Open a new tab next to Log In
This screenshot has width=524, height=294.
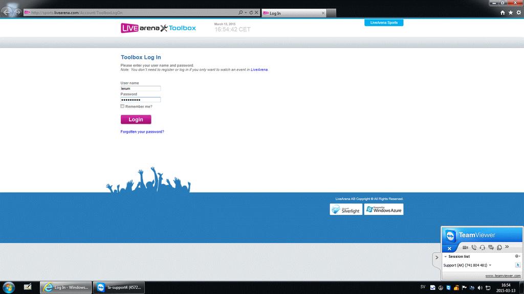click(x=331, y=13)
